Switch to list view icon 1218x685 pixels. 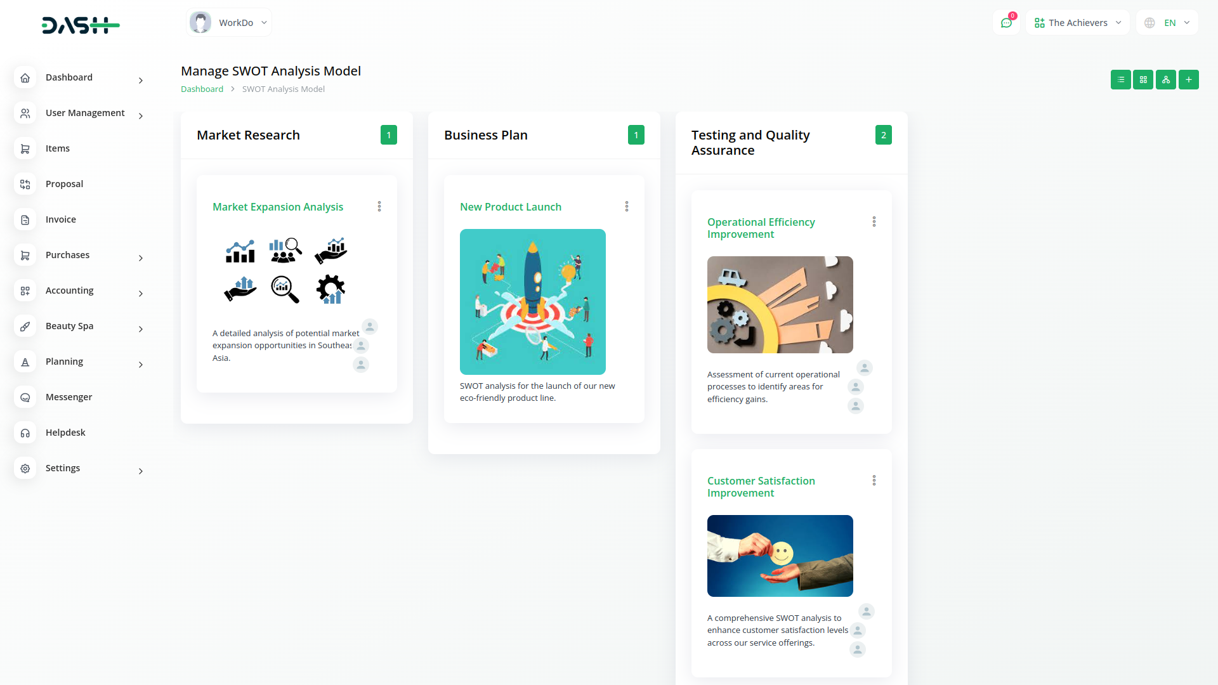coord(1120,80)
